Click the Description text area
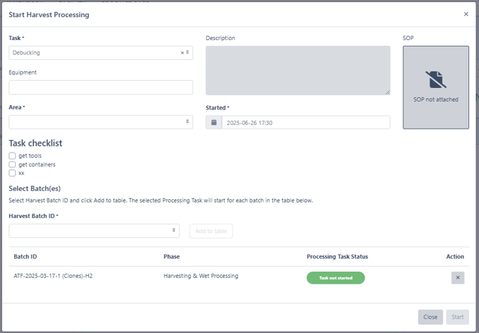Viewport: 479px width, 333px height. [x=298, y=71]
